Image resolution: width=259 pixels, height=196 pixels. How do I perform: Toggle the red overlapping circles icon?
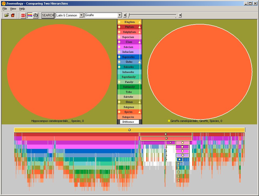[x=23, y=15]
